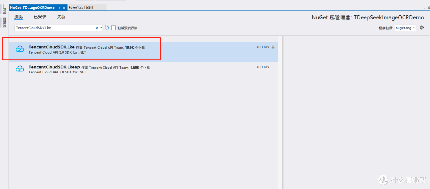The height and width of the screenshot is (189, 430).
Task: Click the 1.59K 个下载 download count
Action: point(140,67)
